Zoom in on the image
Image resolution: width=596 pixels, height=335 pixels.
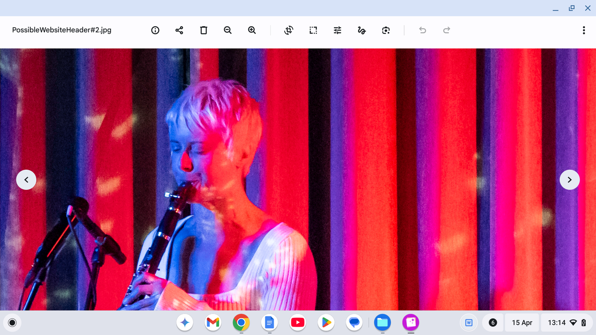pos(252,30)
